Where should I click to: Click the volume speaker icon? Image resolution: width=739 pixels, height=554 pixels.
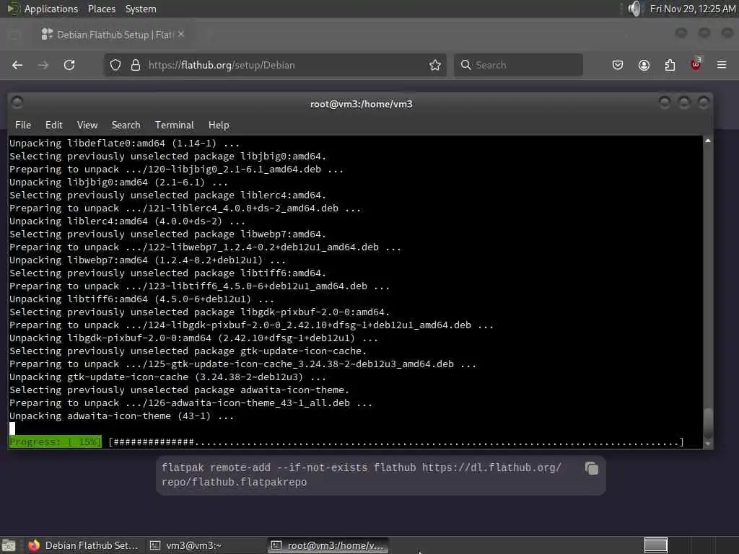(635, 9)
